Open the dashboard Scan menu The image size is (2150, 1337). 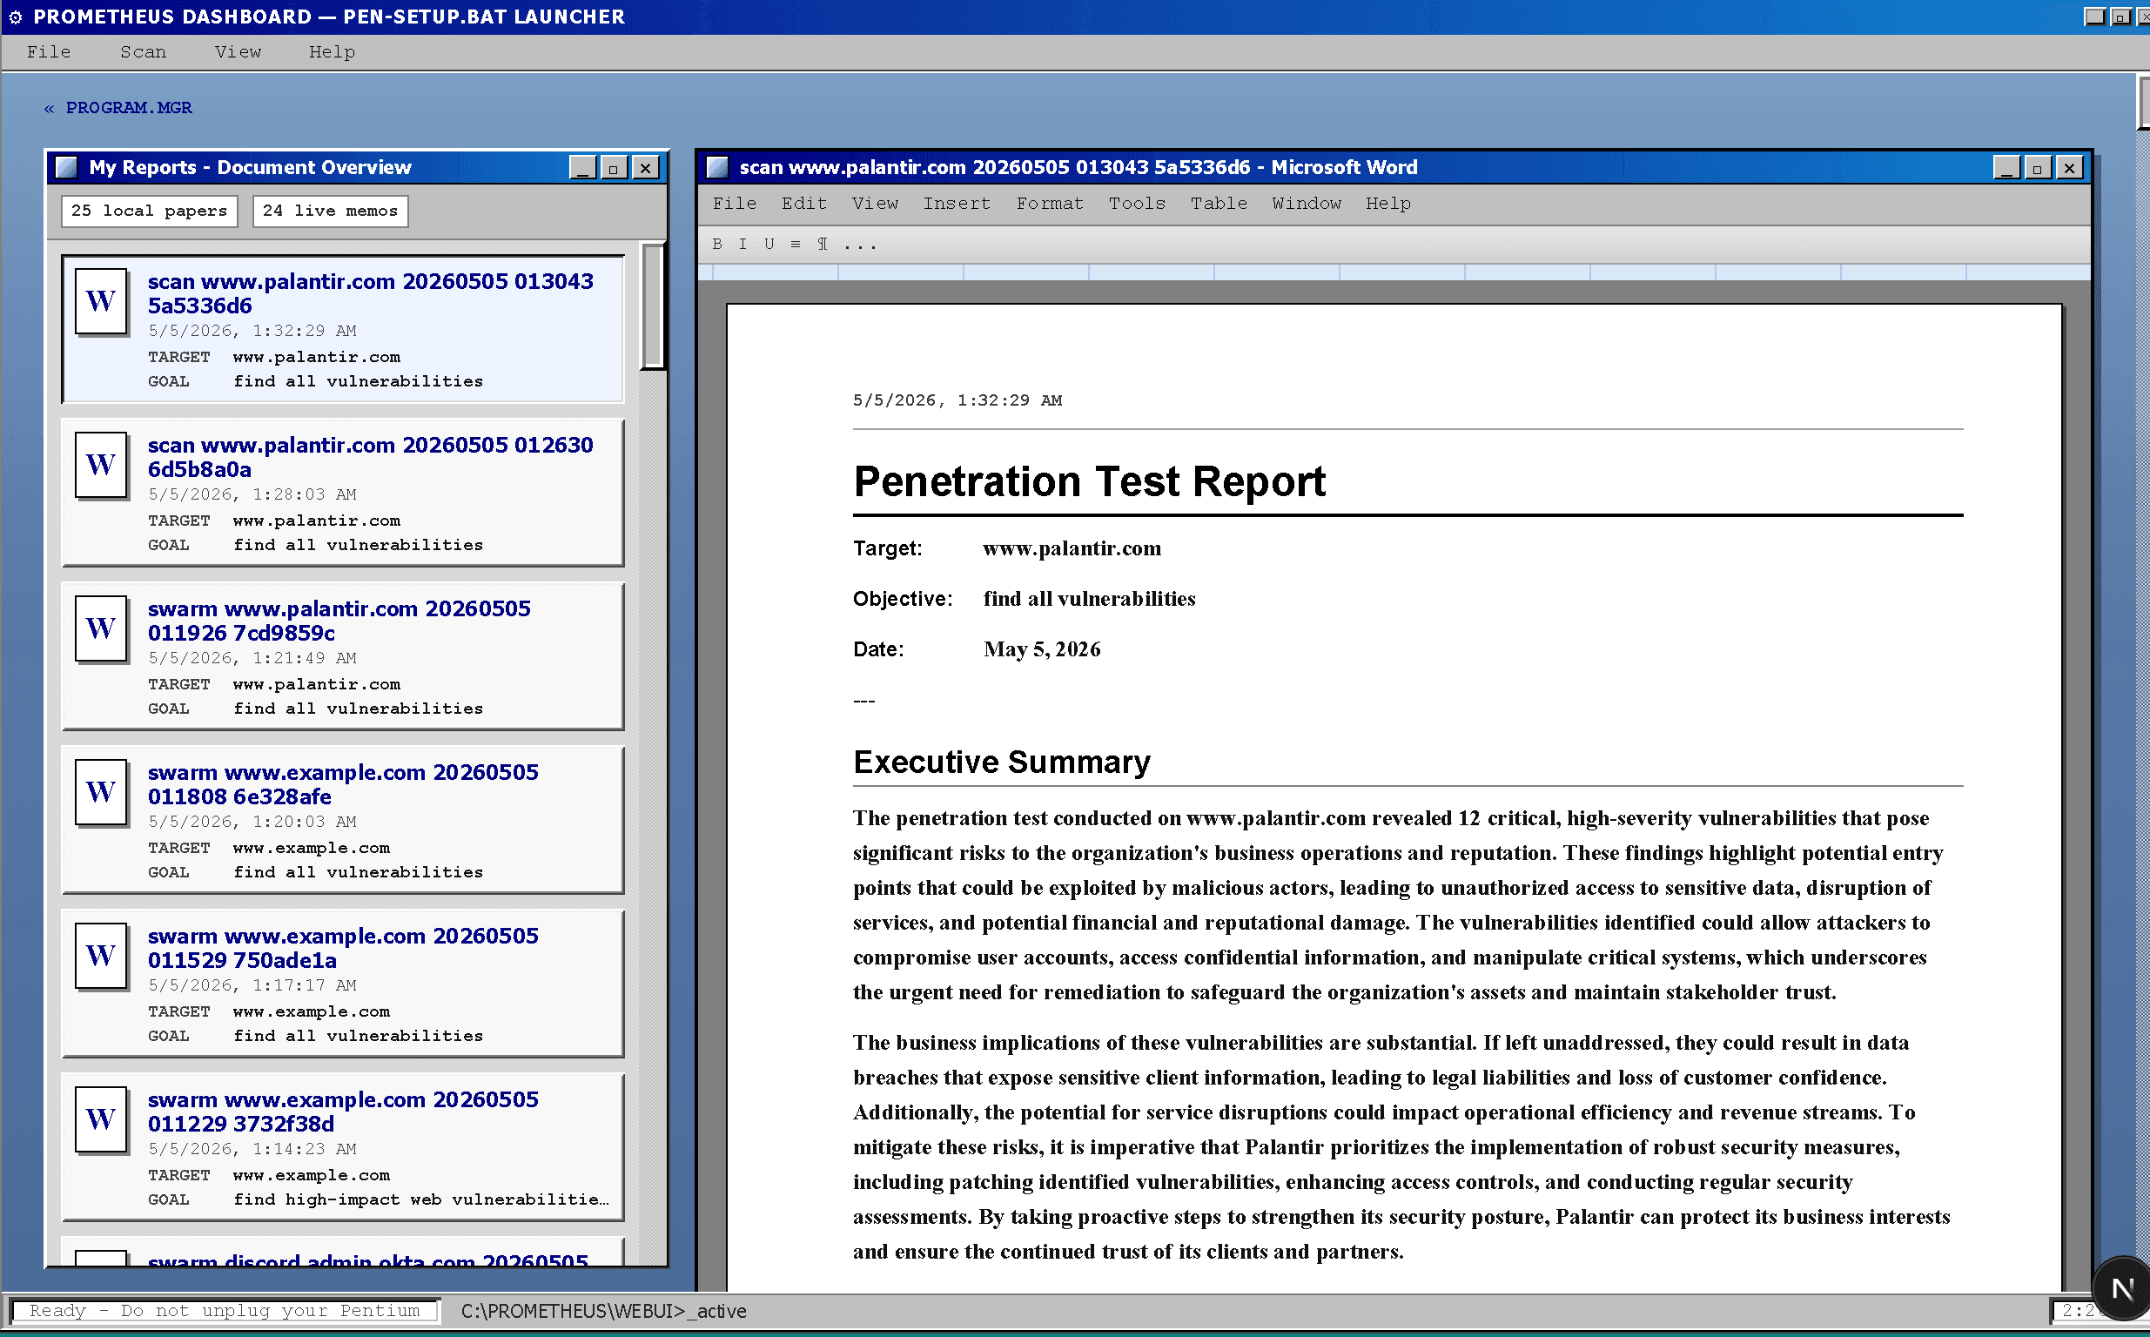click(144, 52)
